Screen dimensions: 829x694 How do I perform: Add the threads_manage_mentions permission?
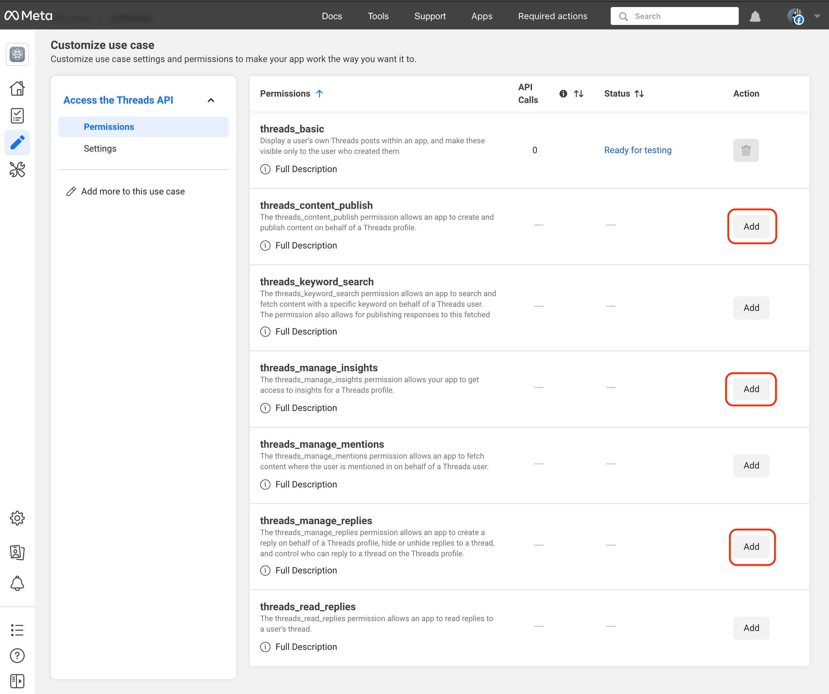coord(751,466)
